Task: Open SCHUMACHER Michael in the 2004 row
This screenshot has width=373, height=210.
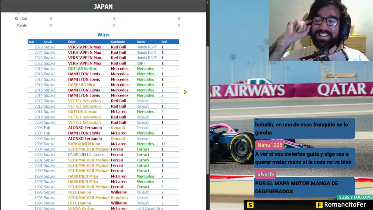Action: (89, 149)
